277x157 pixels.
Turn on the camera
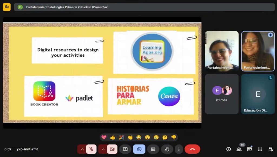click(112, 149)
